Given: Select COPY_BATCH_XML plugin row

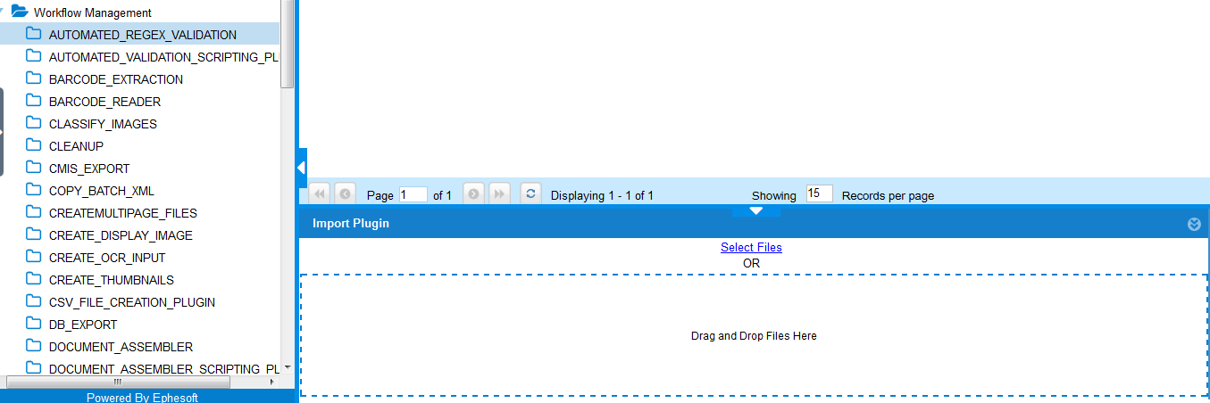Looking at the screenshot, I should pos(140,191).
